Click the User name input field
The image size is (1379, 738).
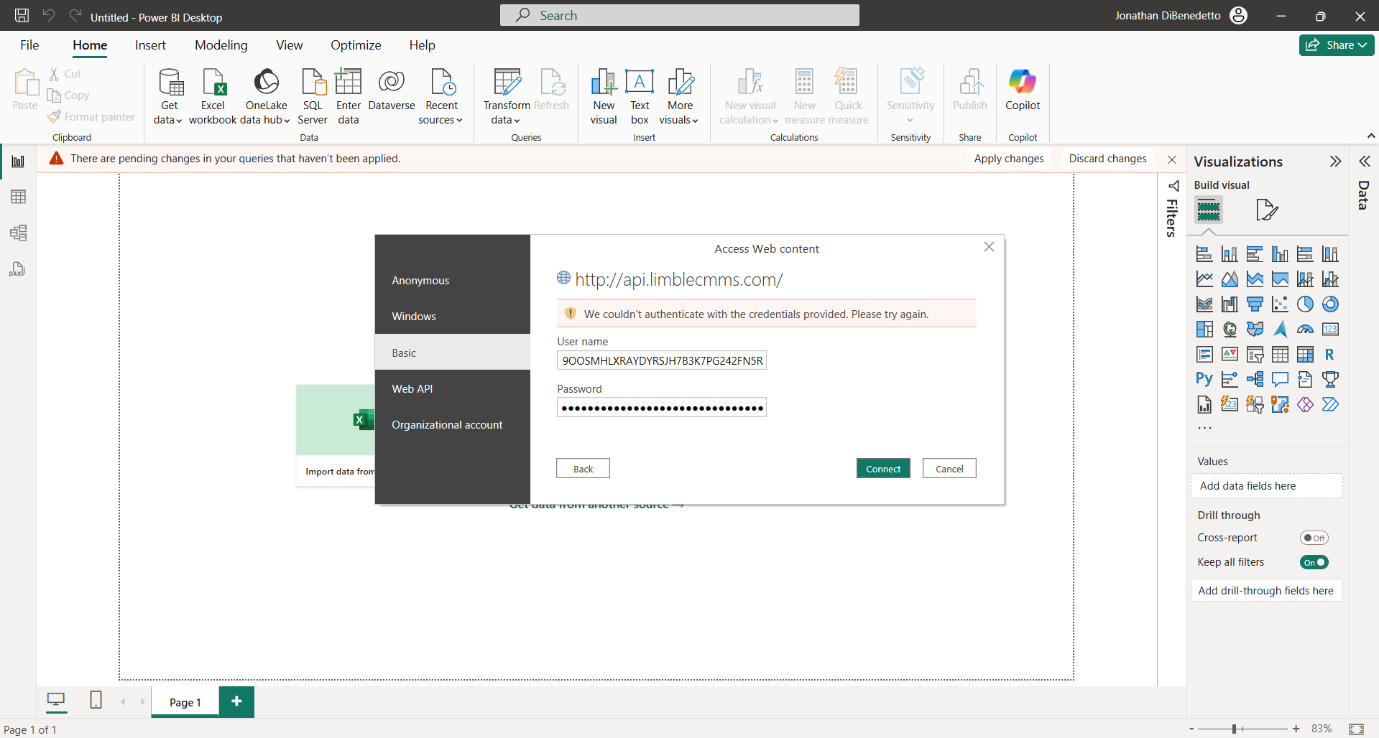click(661, 360)
